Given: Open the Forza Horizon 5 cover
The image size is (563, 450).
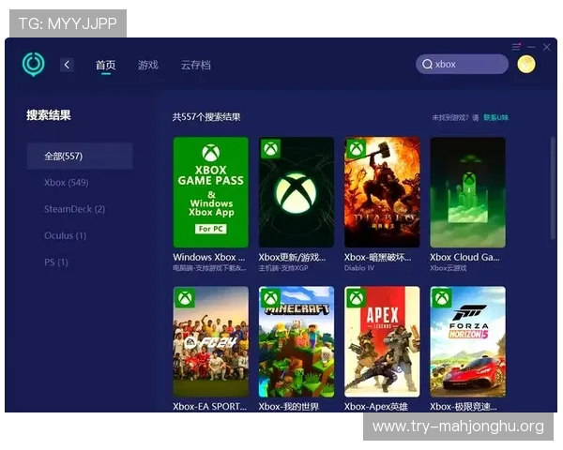Looking at the screenshot, I should 468,341.
